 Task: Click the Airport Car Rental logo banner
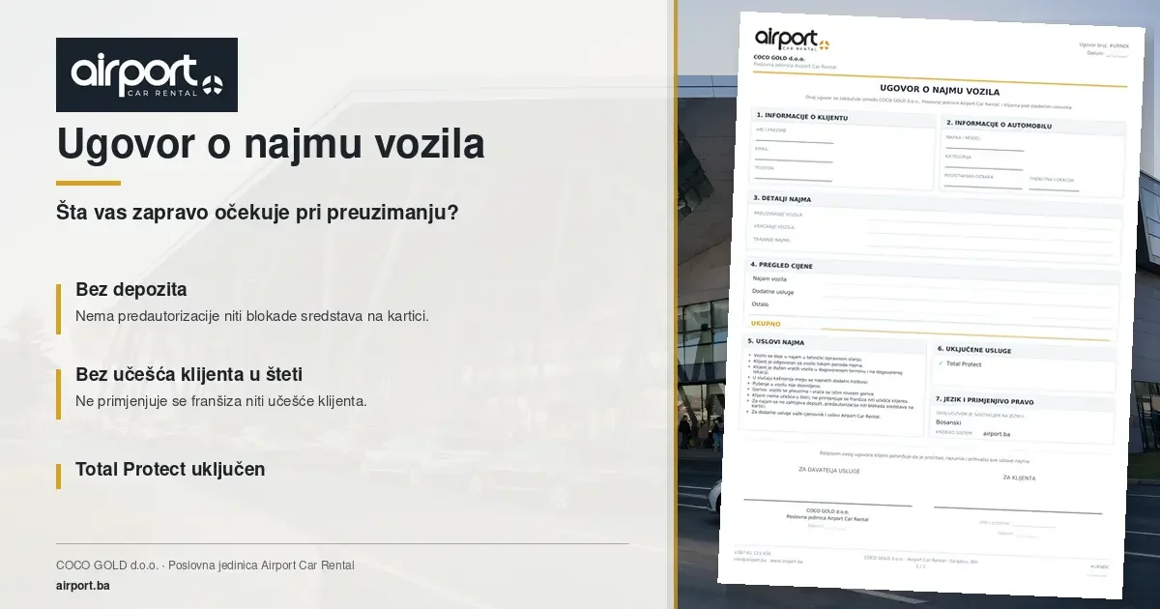[147, 74]
